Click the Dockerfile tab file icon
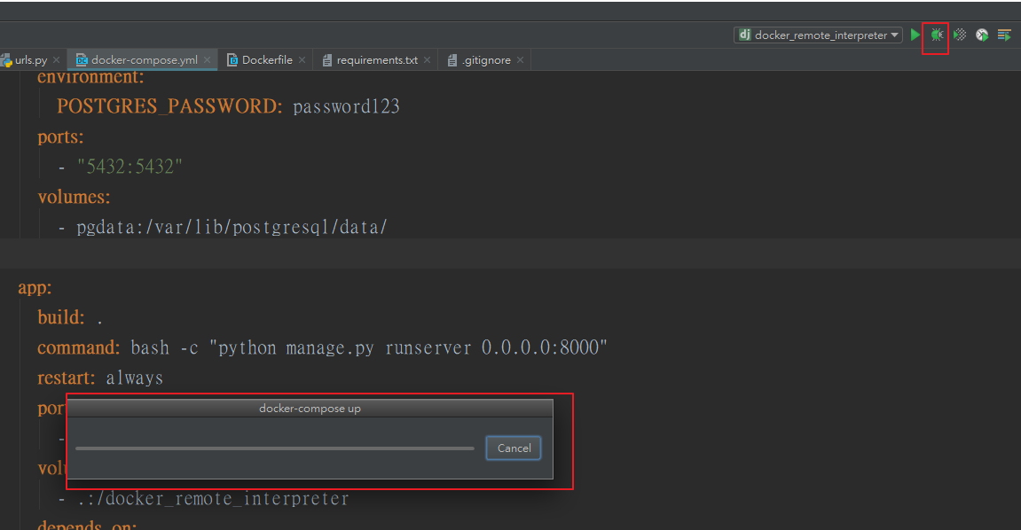The image size is (1021, 530). (x=232, y=60)
